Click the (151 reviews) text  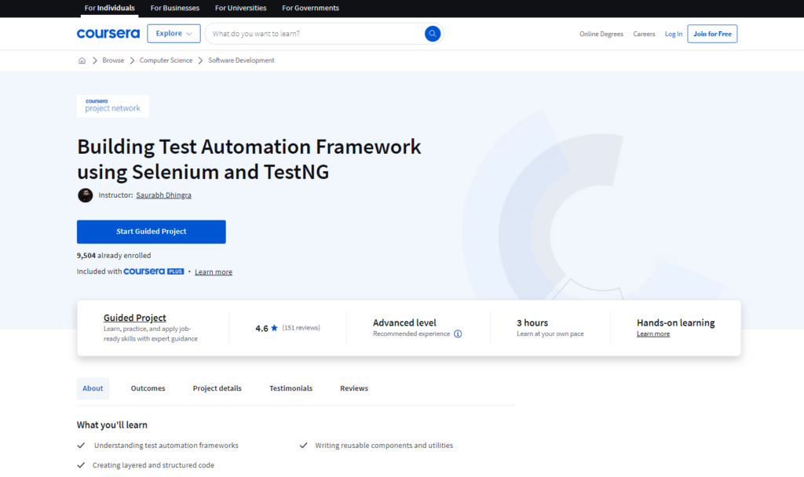[x=301, y=328]
